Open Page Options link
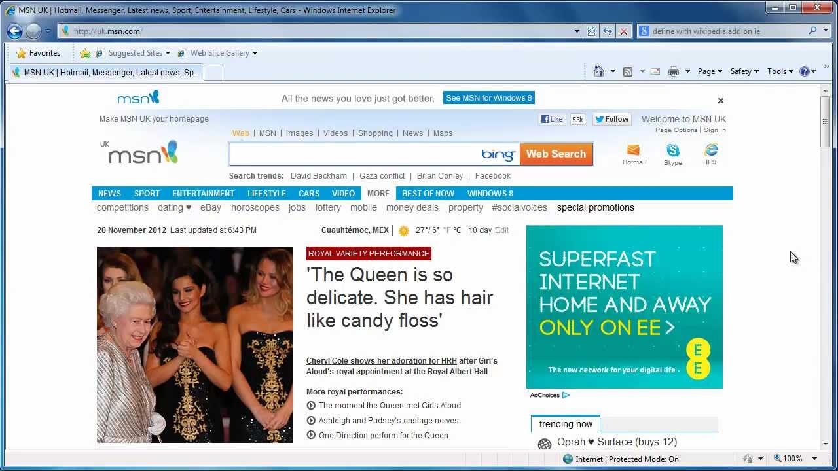This screenshot has height=471, width=838. (676, 130)
